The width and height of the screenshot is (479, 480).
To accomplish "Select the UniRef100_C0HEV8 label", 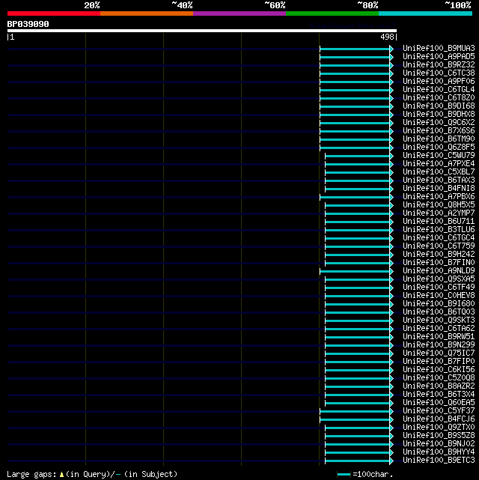I will pyautogui.click(x=439, y=295).
